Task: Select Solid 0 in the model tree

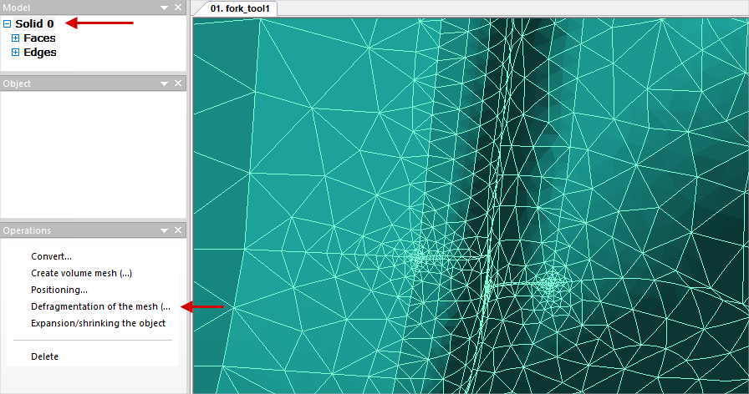Action: tap(34, 24)
